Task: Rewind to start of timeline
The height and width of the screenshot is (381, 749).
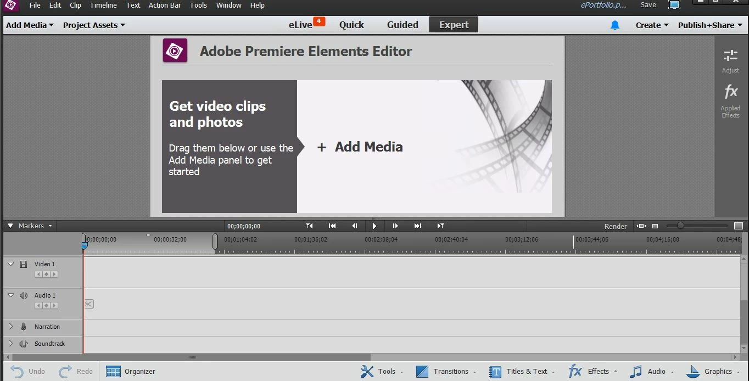Action: click(x=332, y=226)
